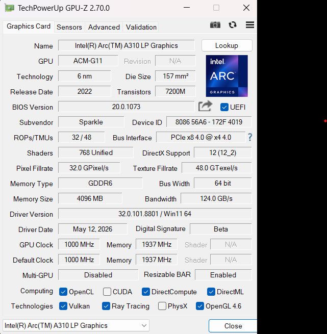Select the Validation tab
Image resolution: width=327 pixels, height=334 pixels.
141,27
